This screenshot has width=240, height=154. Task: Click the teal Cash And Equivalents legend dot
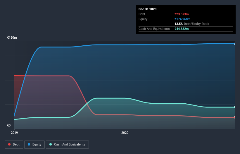(x=51, y=144)
